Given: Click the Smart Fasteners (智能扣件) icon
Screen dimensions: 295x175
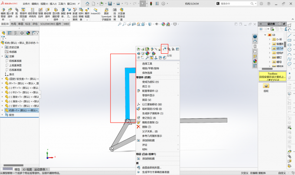Looking at the screenshot, I should (40, 10).
